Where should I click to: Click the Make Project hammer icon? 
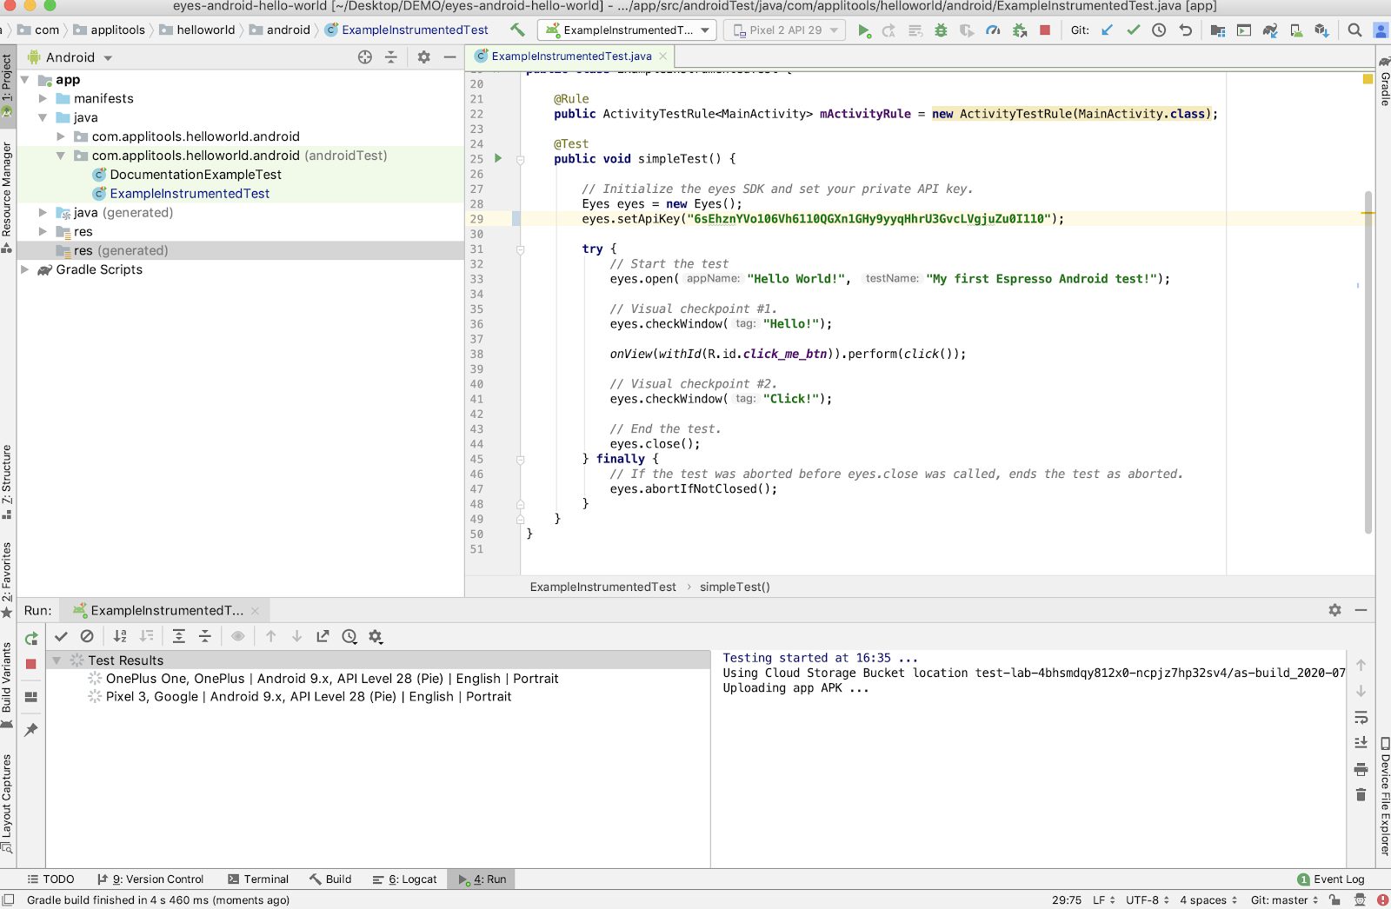pos(517,30)
